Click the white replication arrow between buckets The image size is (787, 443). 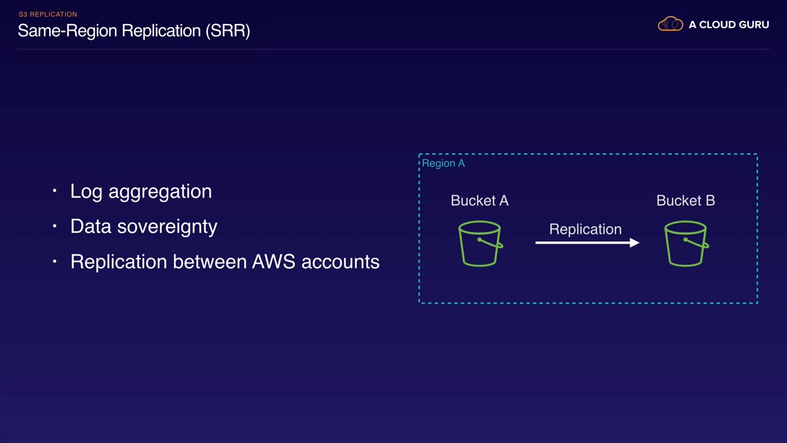tap(587, 243)
